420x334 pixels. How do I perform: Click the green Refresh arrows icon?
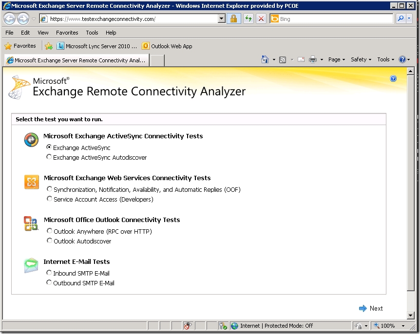(248, 19)
